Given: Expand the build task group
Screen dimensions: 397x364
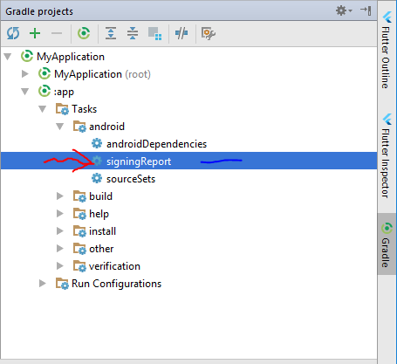Looking at the screenshot, I should (60, 196).
